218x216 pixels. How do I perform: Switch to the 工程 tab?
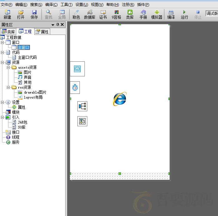pos(25,31)
